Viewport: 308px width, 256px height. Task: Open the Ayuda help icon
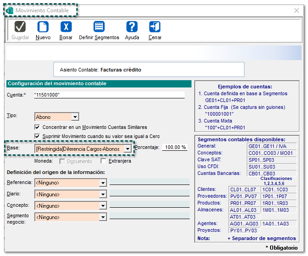132,27
